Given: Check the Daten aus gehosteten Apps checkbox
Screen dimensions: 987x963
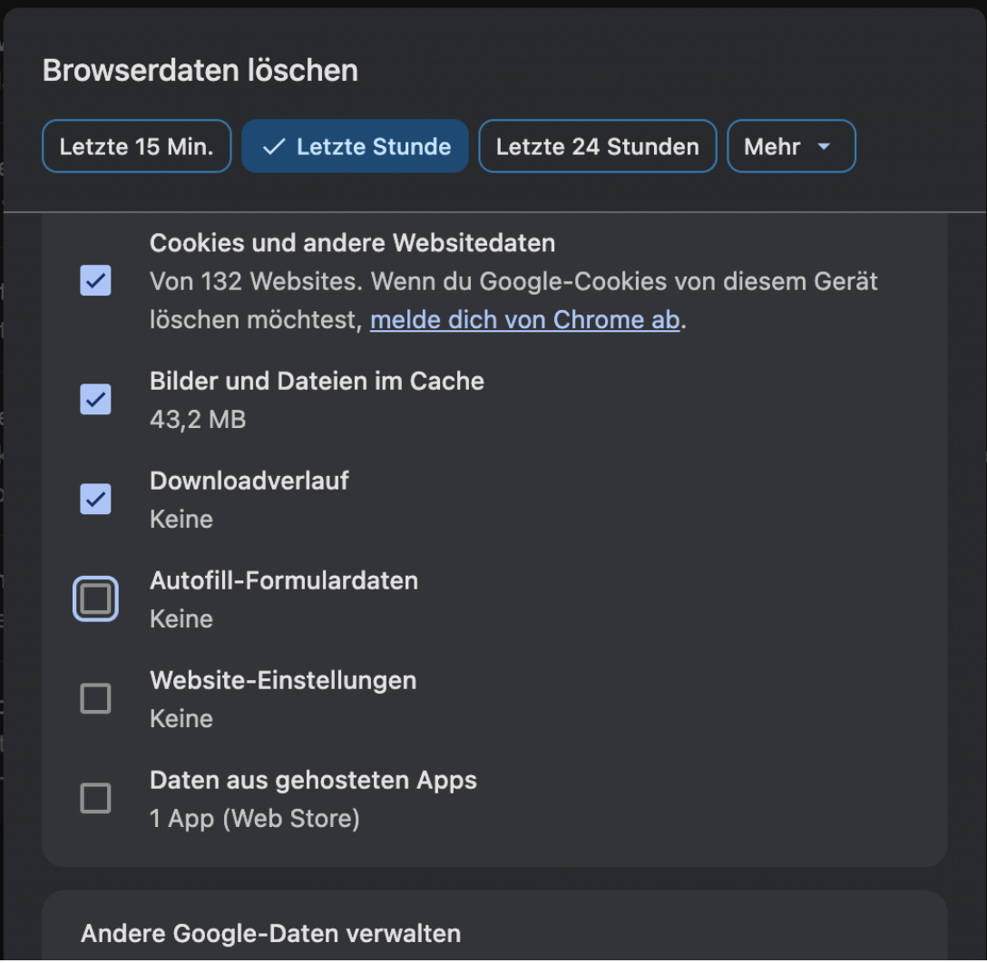Looking at the screenshot, I should [95, 799].
